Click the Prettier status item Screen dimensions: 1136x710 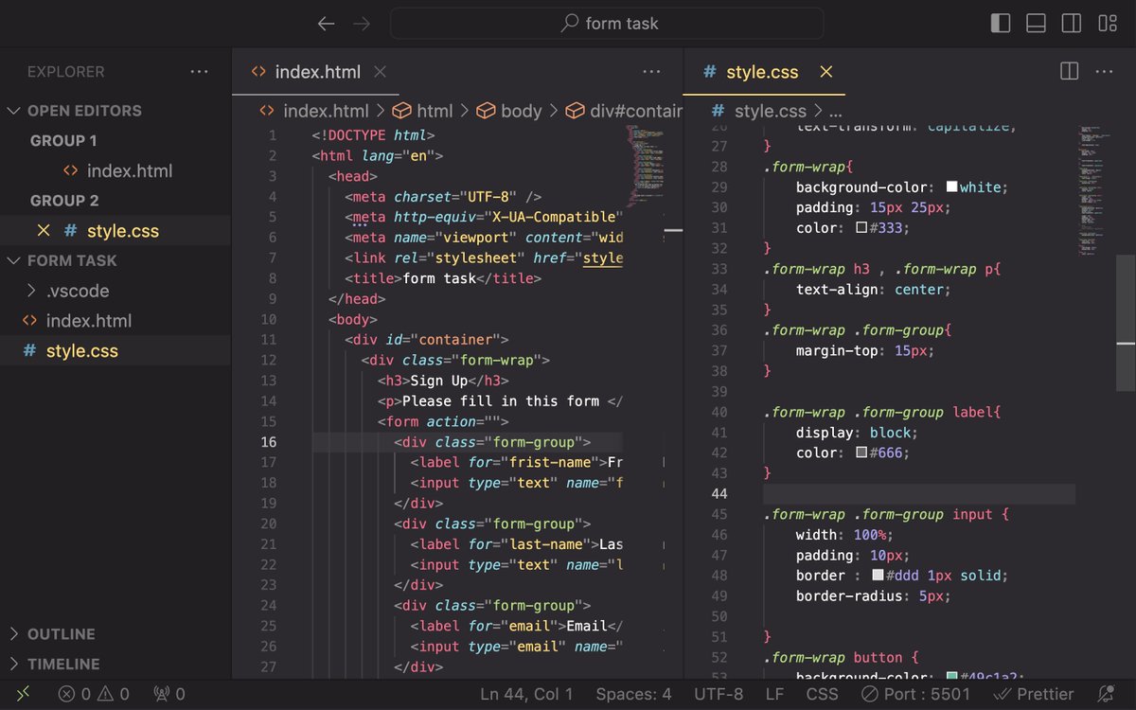[x=1033, y=694]
